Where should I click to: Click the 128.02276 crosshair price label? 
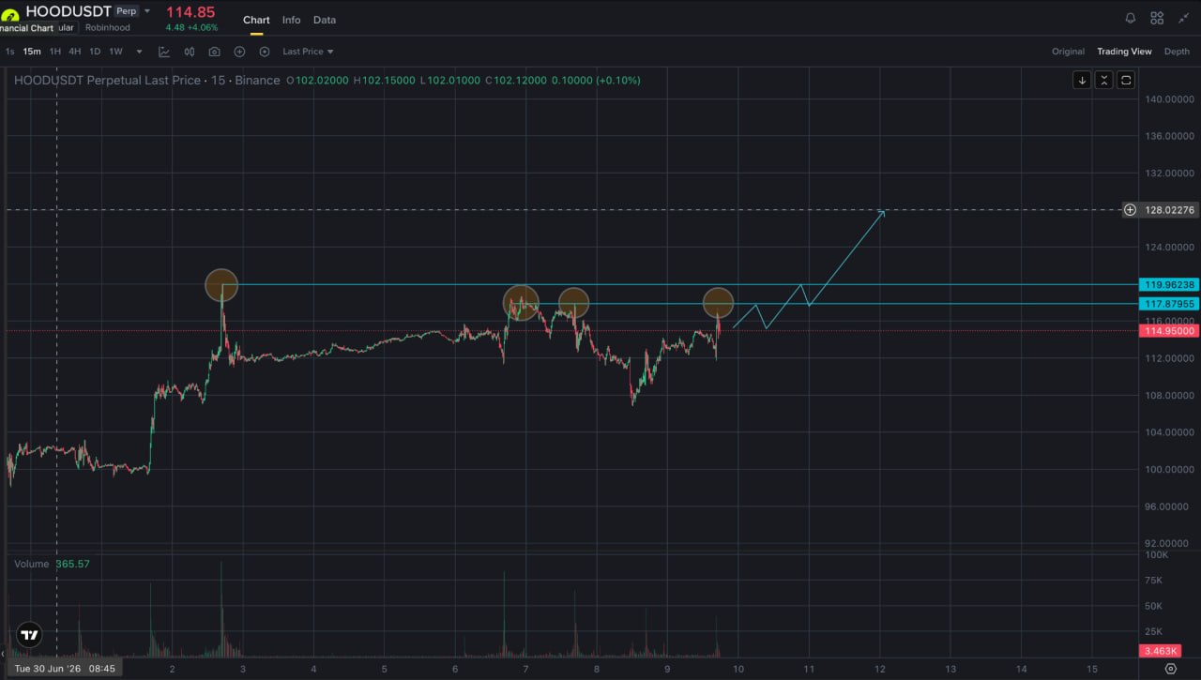(x=1169, y=210)
